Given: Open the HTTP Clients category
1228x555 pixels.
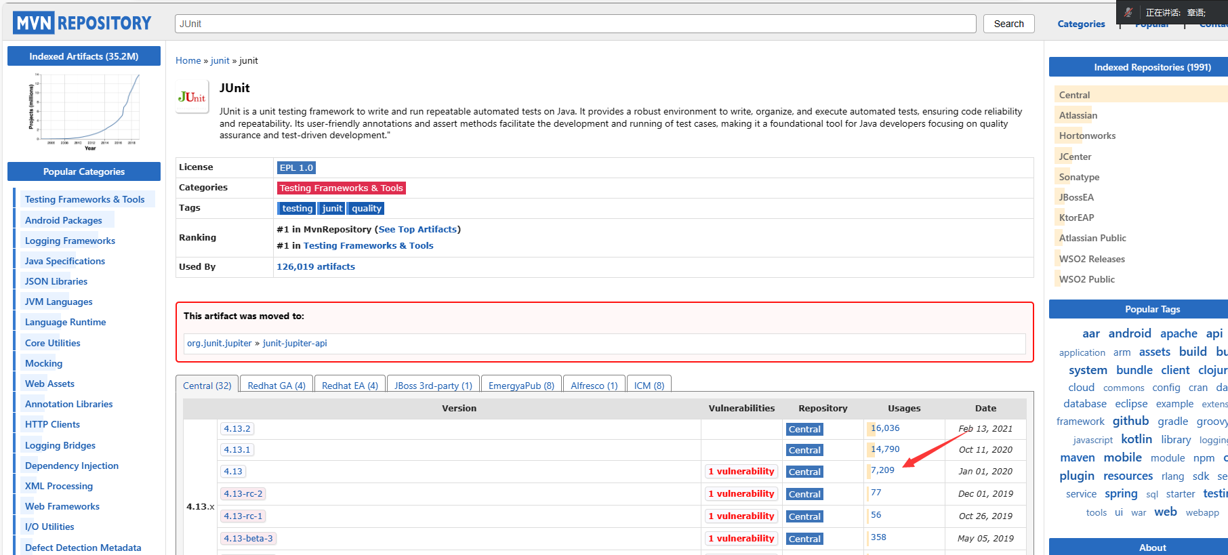Looking at the screenshot, I should pos(52,424).
